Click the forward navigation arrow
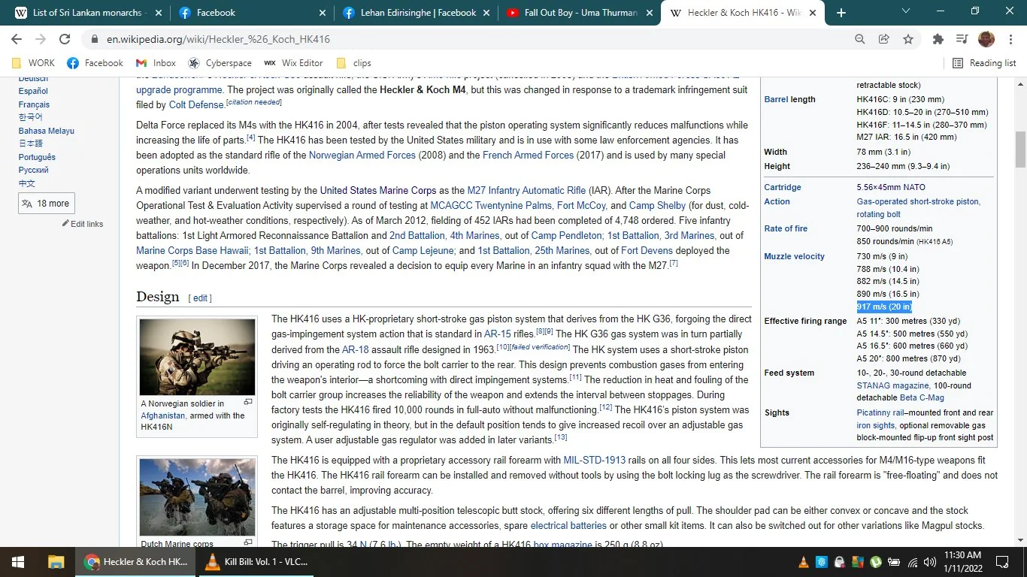1027x577 pixels. point(41,39)
